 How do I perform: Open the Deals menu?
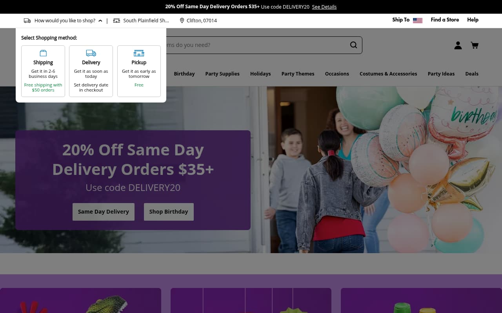472,74
